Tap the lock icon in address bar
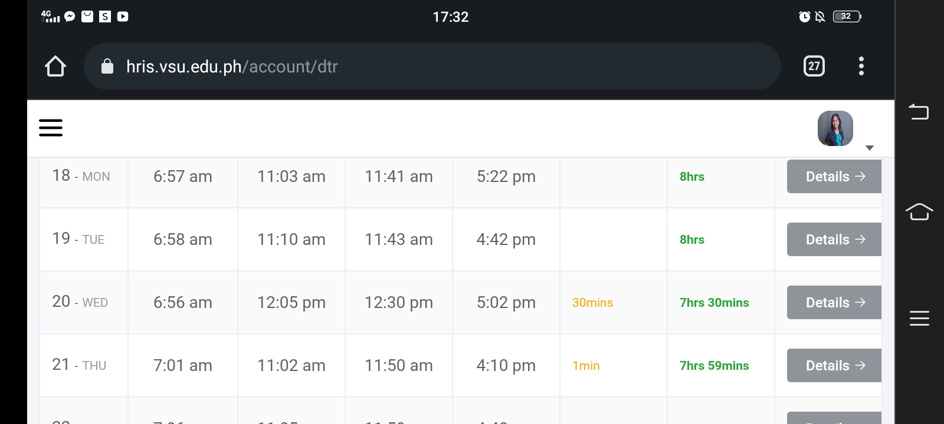Viewport: 944px width, 424px height. tap(107, 67)
